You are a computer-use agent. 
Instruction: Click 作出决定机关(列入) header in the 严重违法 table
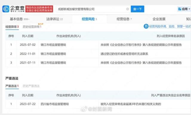point(68,95)
